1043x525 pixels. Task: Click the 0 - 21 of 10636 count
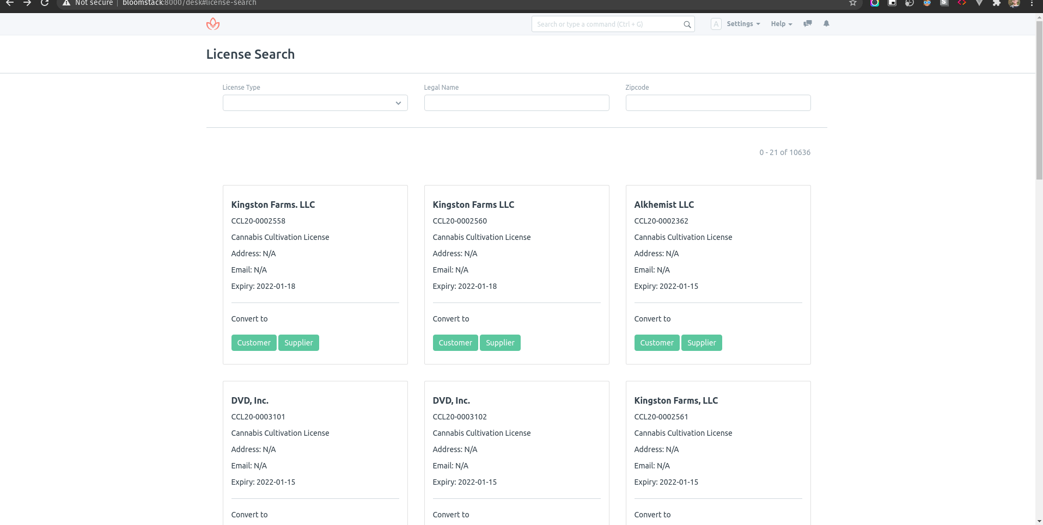[785, 152]
